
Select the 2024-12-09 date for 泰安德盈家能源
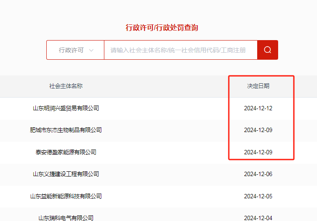pyautogui.click(x=258, y=152)
